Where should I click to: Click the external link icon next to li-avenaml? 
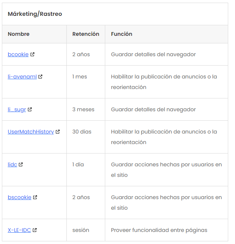pos(40,77)
